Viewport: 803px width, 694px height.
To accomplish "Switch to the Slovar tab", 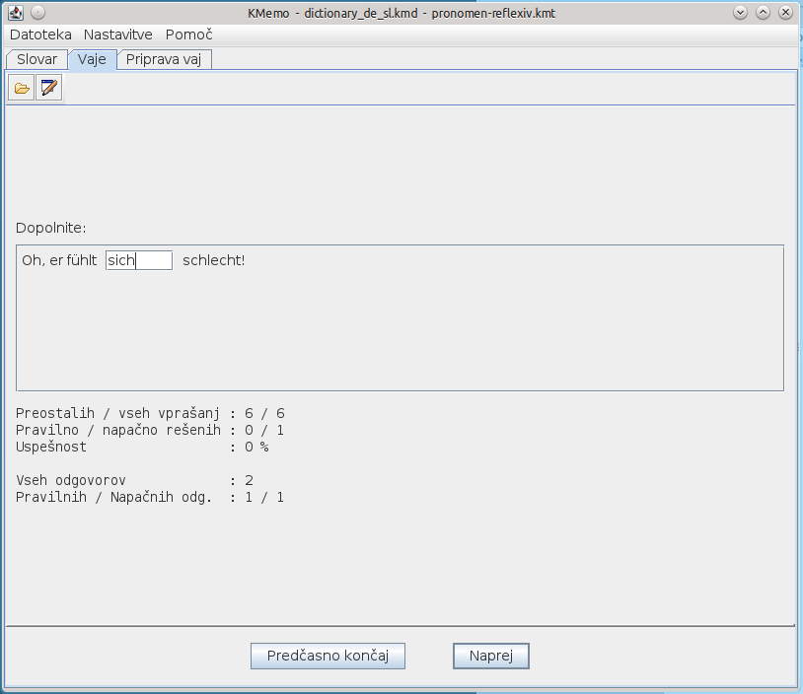I will (x=36, y=59).
